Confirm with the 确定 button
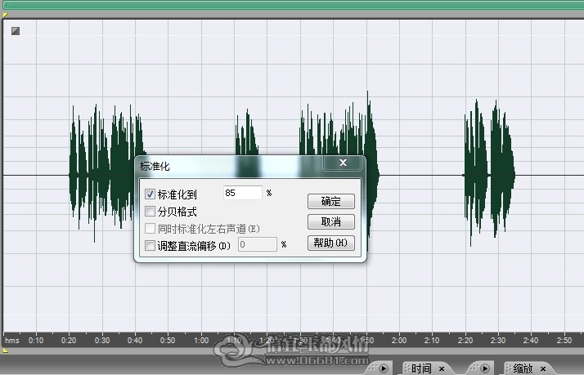 [x=330, y=201]
